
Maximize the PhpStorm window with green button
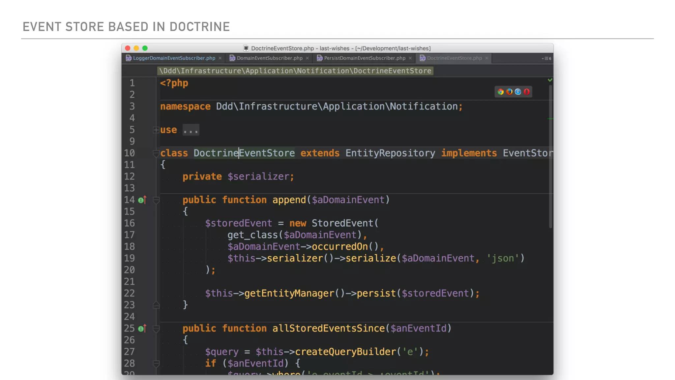tap(145, 48)
